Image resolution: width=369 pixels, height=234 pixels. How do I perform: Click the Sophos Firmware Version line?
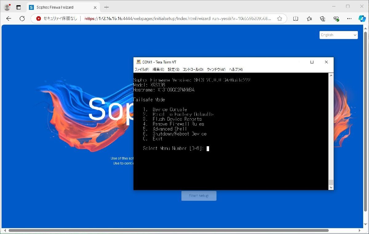pos(192,80)
